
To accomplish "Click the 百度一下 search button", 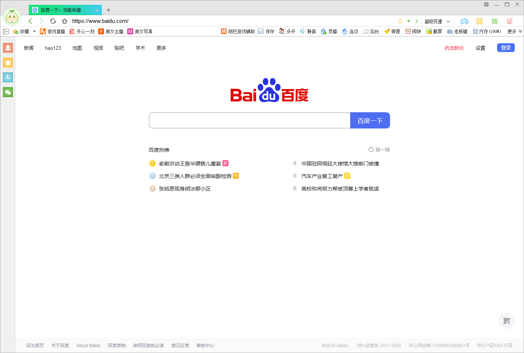I will click(370, 120).
